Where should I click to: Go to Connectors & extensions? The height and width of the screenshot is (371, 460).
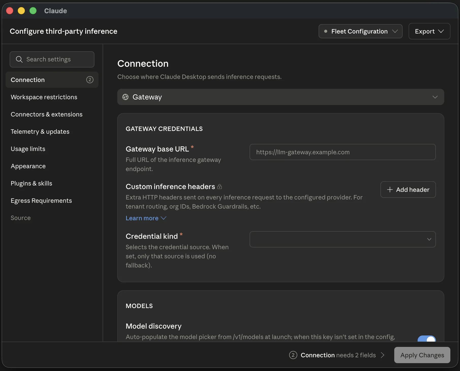tap(52, 114)
